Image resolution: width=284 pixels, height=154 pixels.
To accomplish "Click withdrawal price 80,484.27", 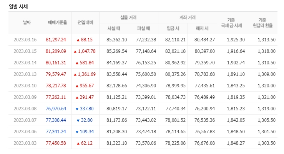I will coord(205,40).
